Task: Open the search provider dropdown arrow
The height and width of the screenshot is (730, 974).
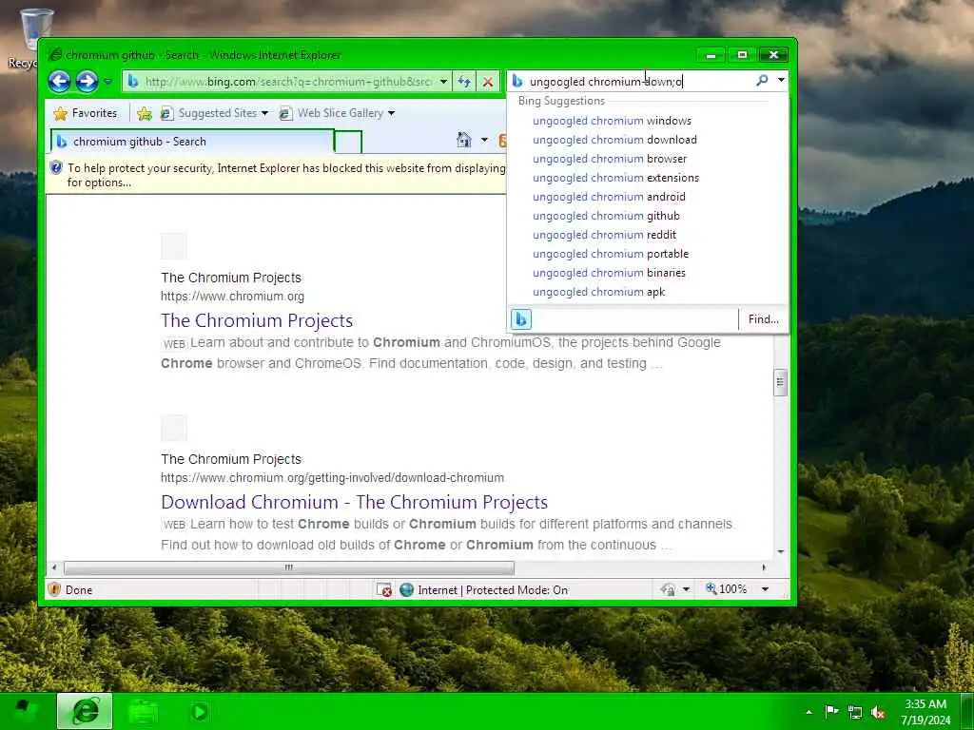Action: pyautogui.click(x=781, y=81)
